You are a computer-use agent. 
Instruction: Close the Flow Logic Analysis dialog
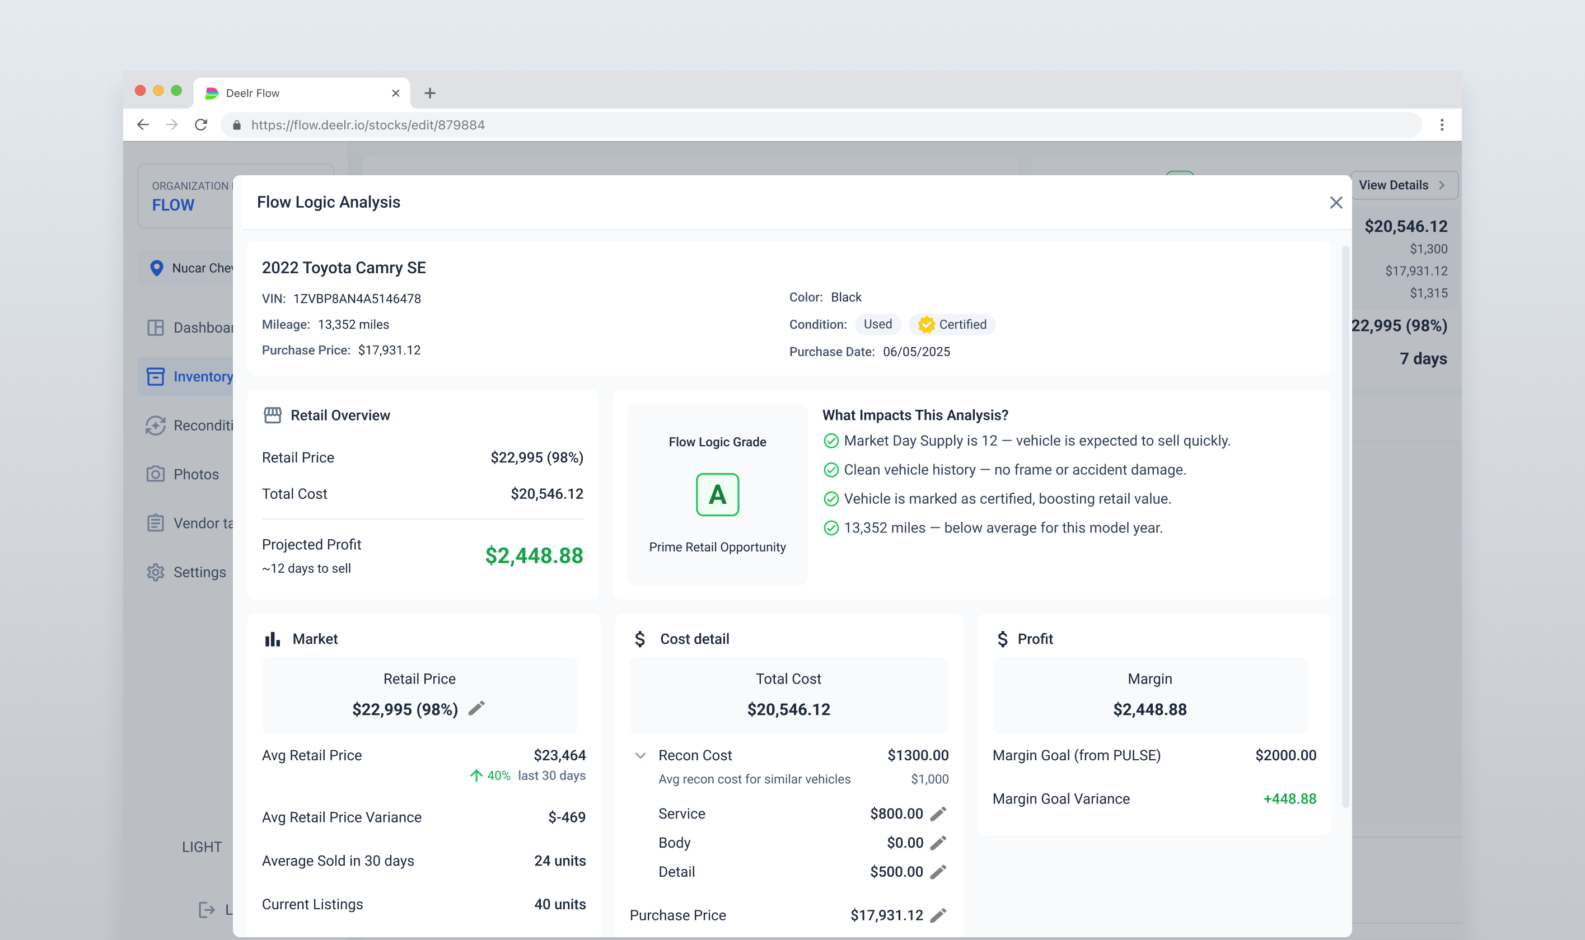(x=1335, y=203)
